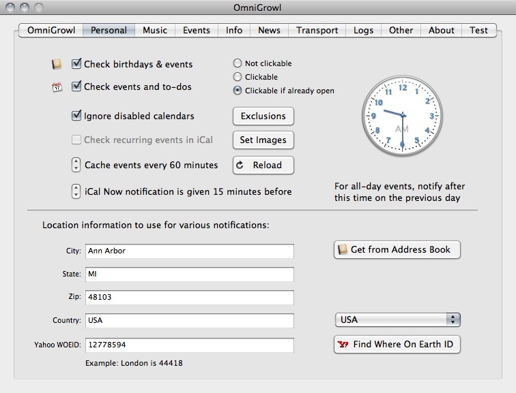Click the window close button
Image resolution: width=516 pixels, height=393 pixels.
(10, 7)
